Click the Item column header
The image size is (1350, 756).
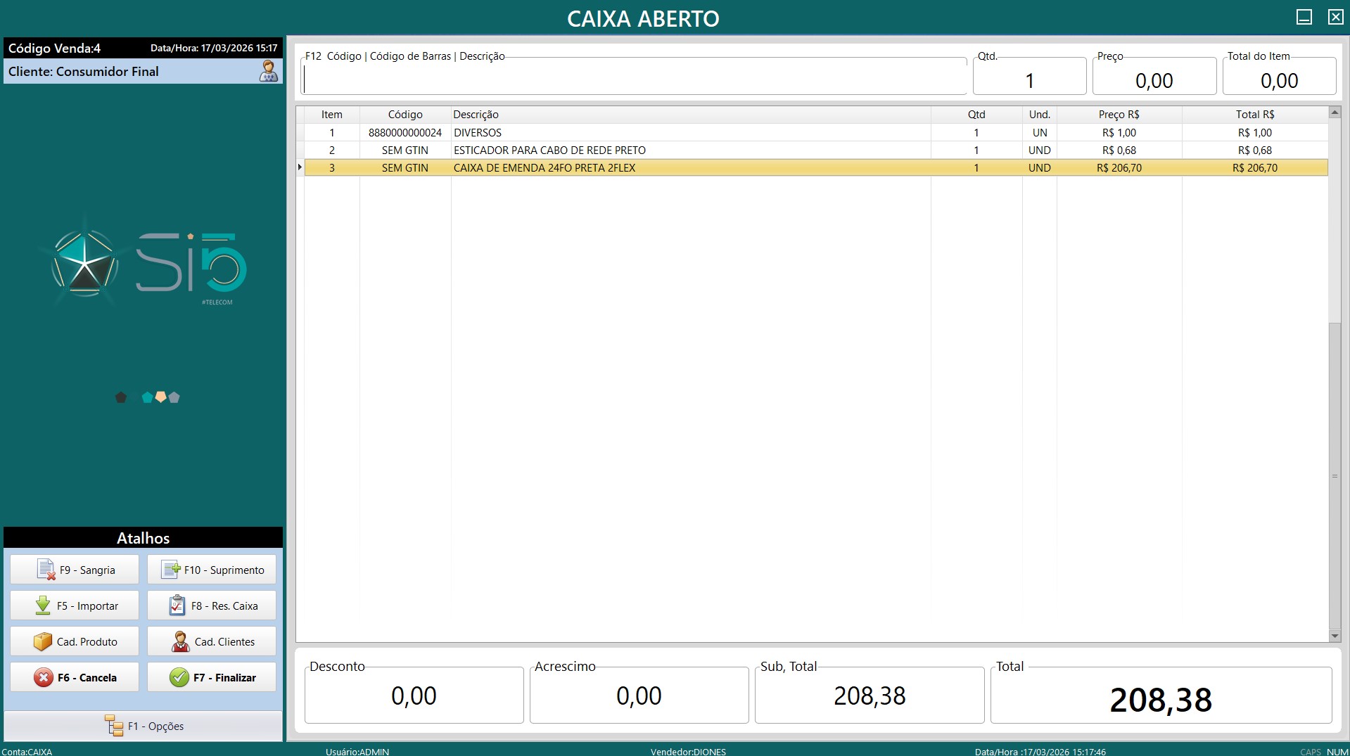pos(332,115)
